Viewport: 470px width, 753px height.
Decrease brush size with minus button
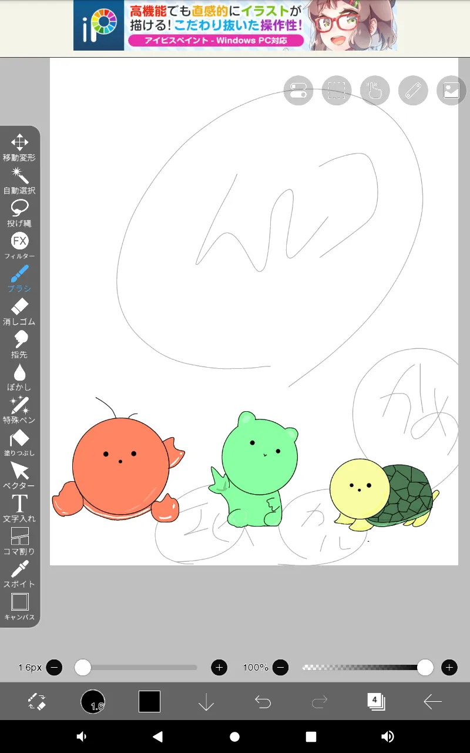(x=54, y=667)
